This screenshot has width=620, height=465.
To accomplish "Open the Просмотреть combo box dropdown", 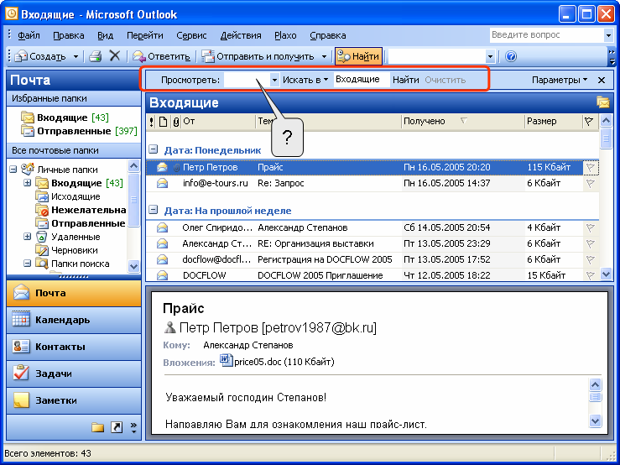I will (274, 80).
